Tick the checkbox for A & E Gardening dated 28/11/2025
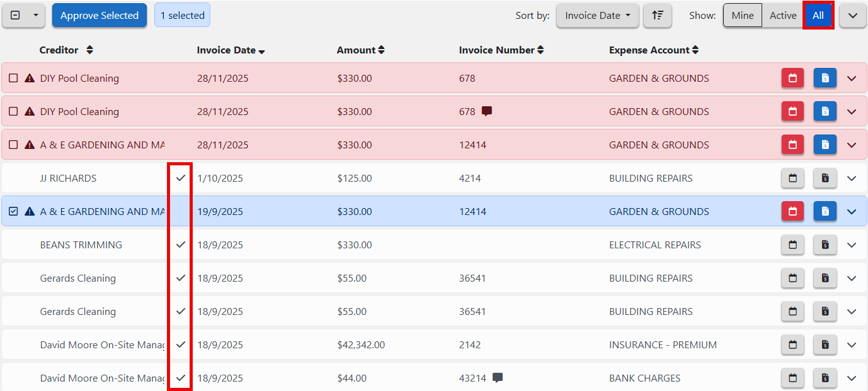This screenshot has width=868, height=391. pyautogui.click(x=13, y=145)
